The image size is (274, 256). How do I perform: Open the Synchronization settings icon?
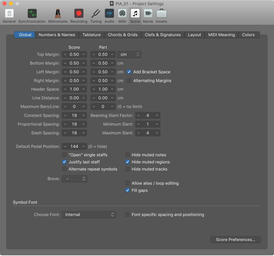click(32, 14)
